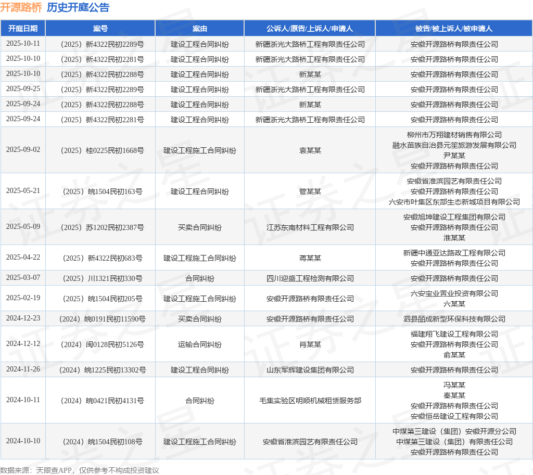
Task: Click date cell 2025-10-11
Action: (23, 44)
